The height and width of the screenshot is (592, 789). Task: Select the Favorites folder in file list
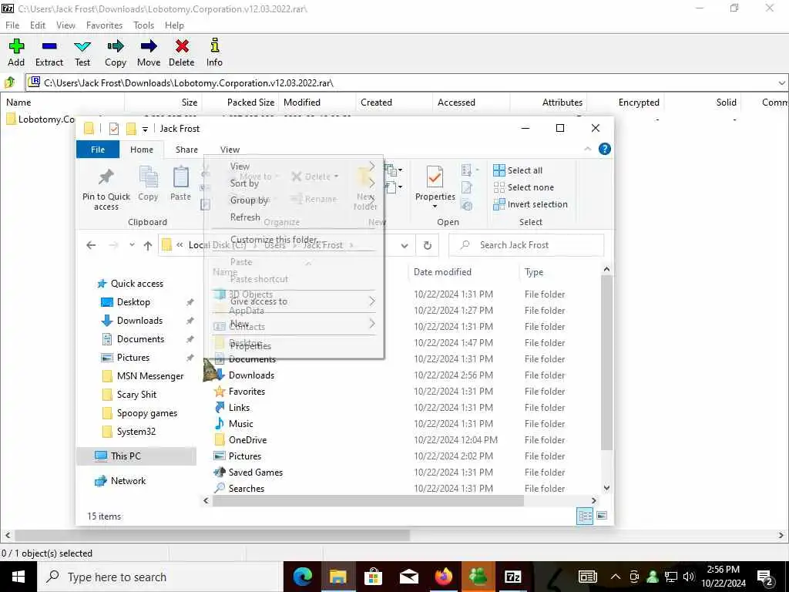tap(247, 391)
